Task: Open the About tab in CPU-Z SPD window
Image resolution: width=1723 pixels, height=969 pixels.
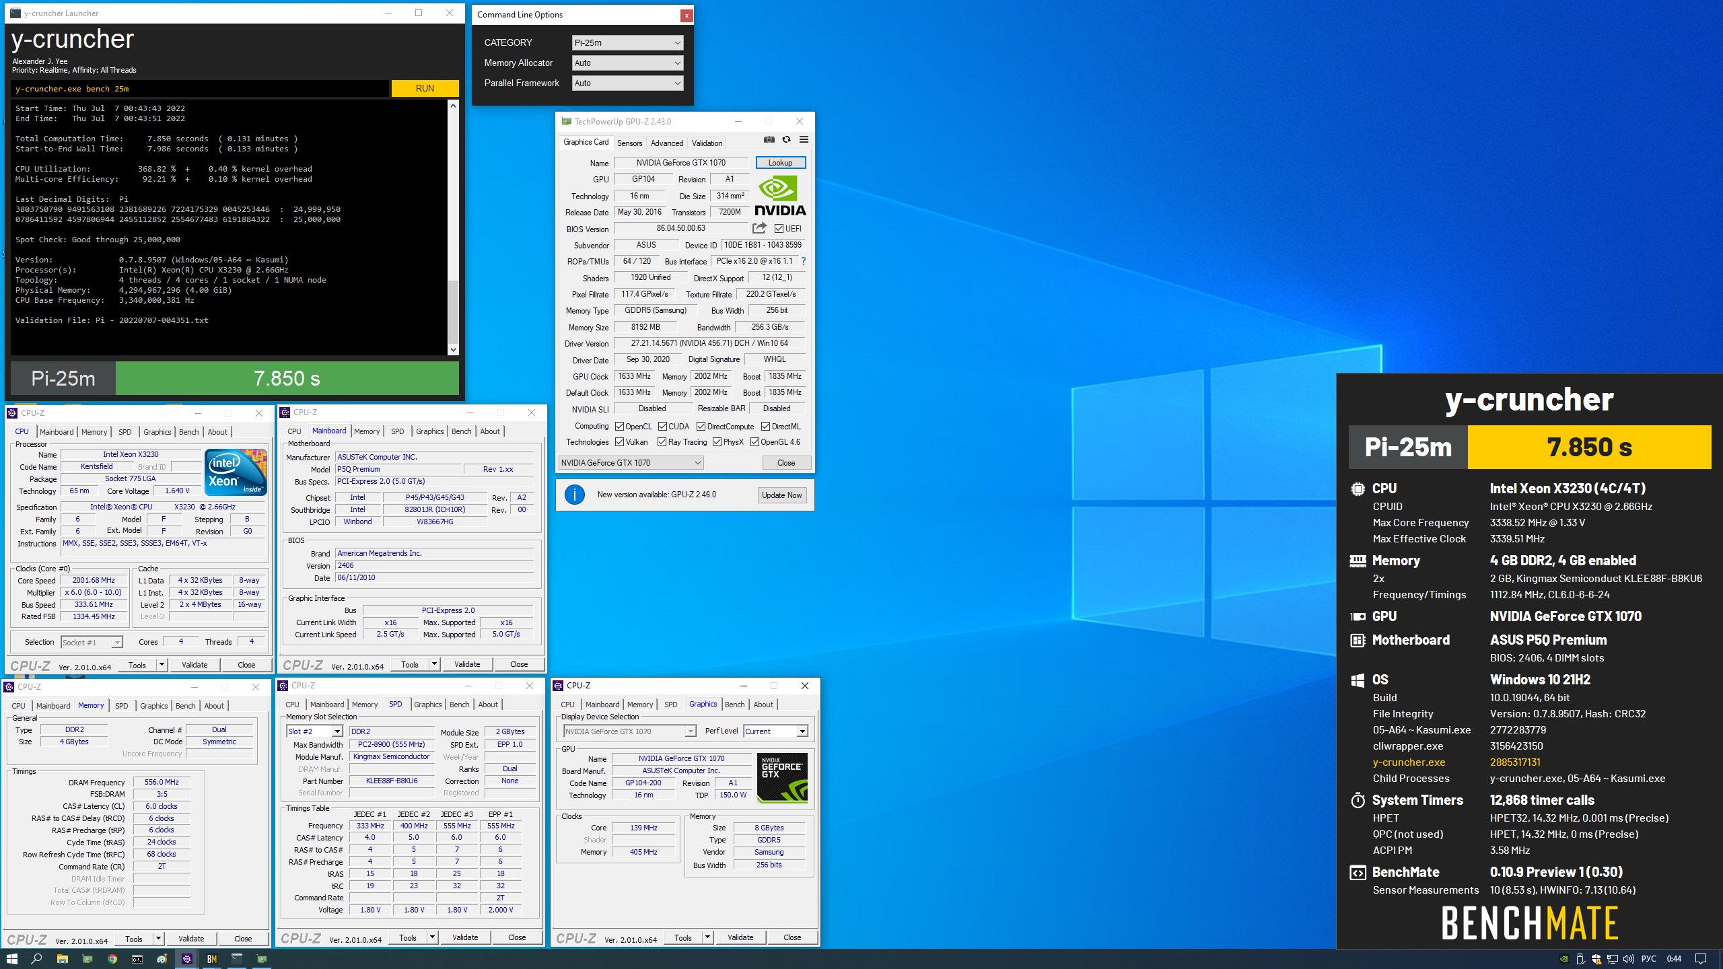Action: 488,705
